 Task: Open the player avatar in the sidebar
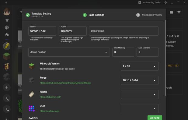tap(7, 12)
